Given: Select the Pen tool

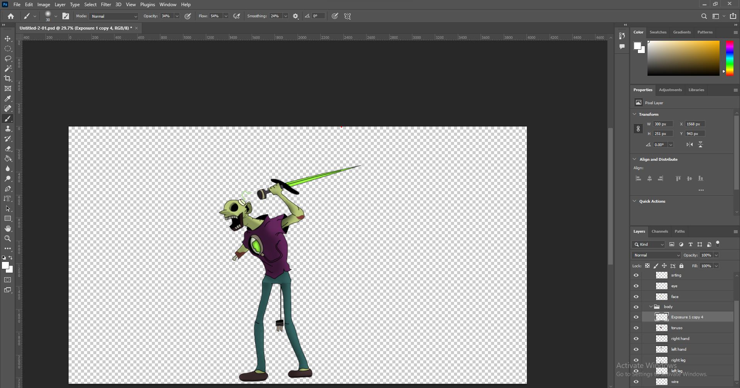Looking at the screenshot, I should tap(8, 188).
